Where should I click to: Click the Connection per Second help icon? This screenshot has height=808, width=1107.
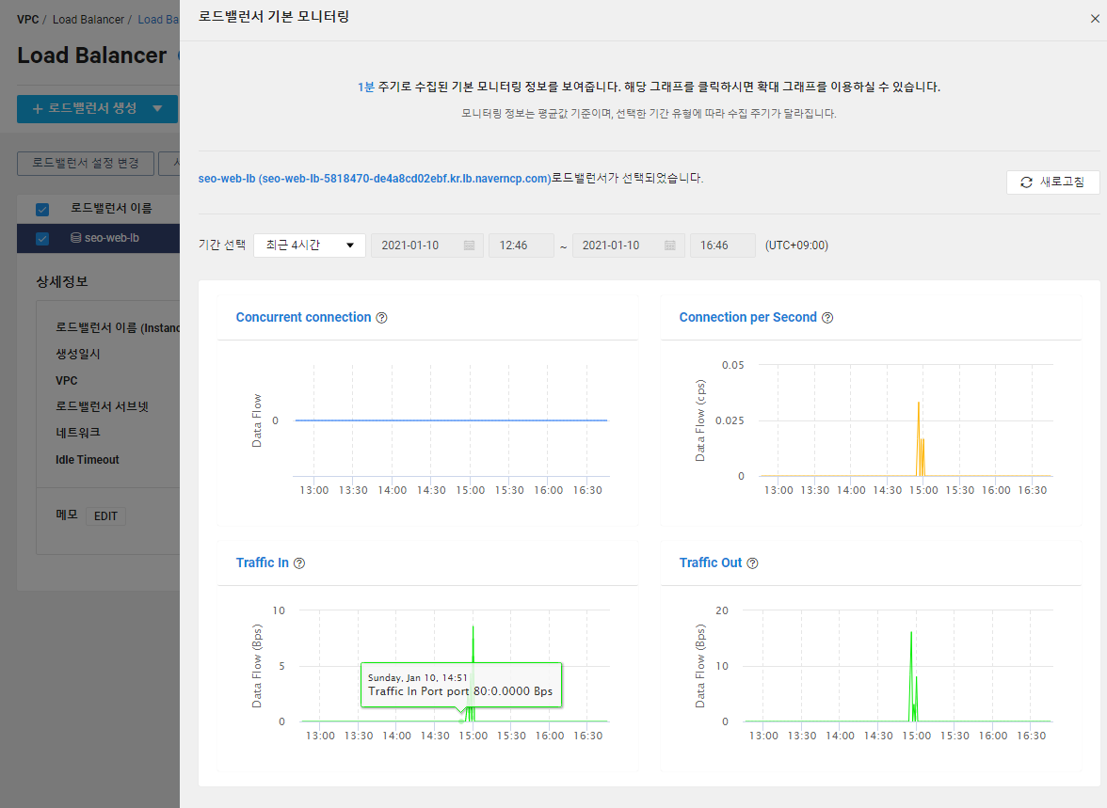(827, 318)
